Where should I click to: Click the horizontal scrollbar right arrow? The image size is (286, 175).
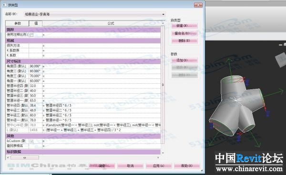pyautogui.click(x=158, y=158)
